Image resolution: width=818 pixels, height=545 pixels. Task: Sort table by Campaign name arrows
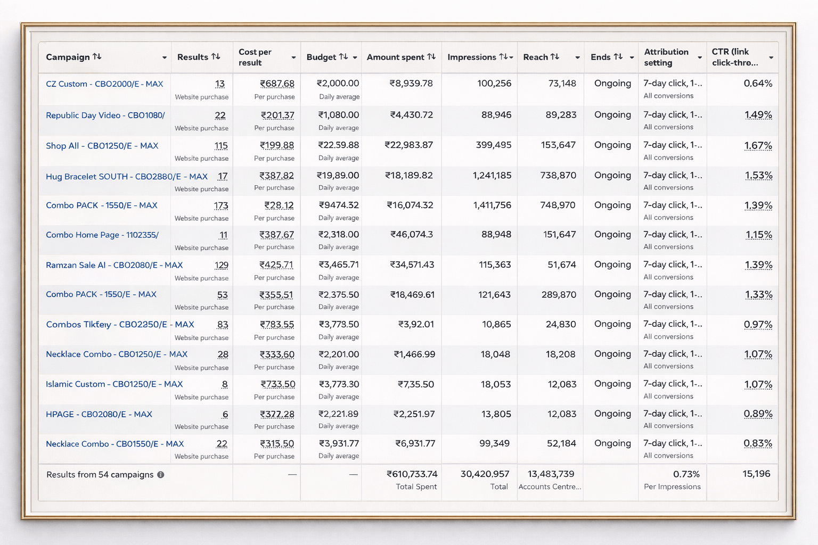[97, 56]
